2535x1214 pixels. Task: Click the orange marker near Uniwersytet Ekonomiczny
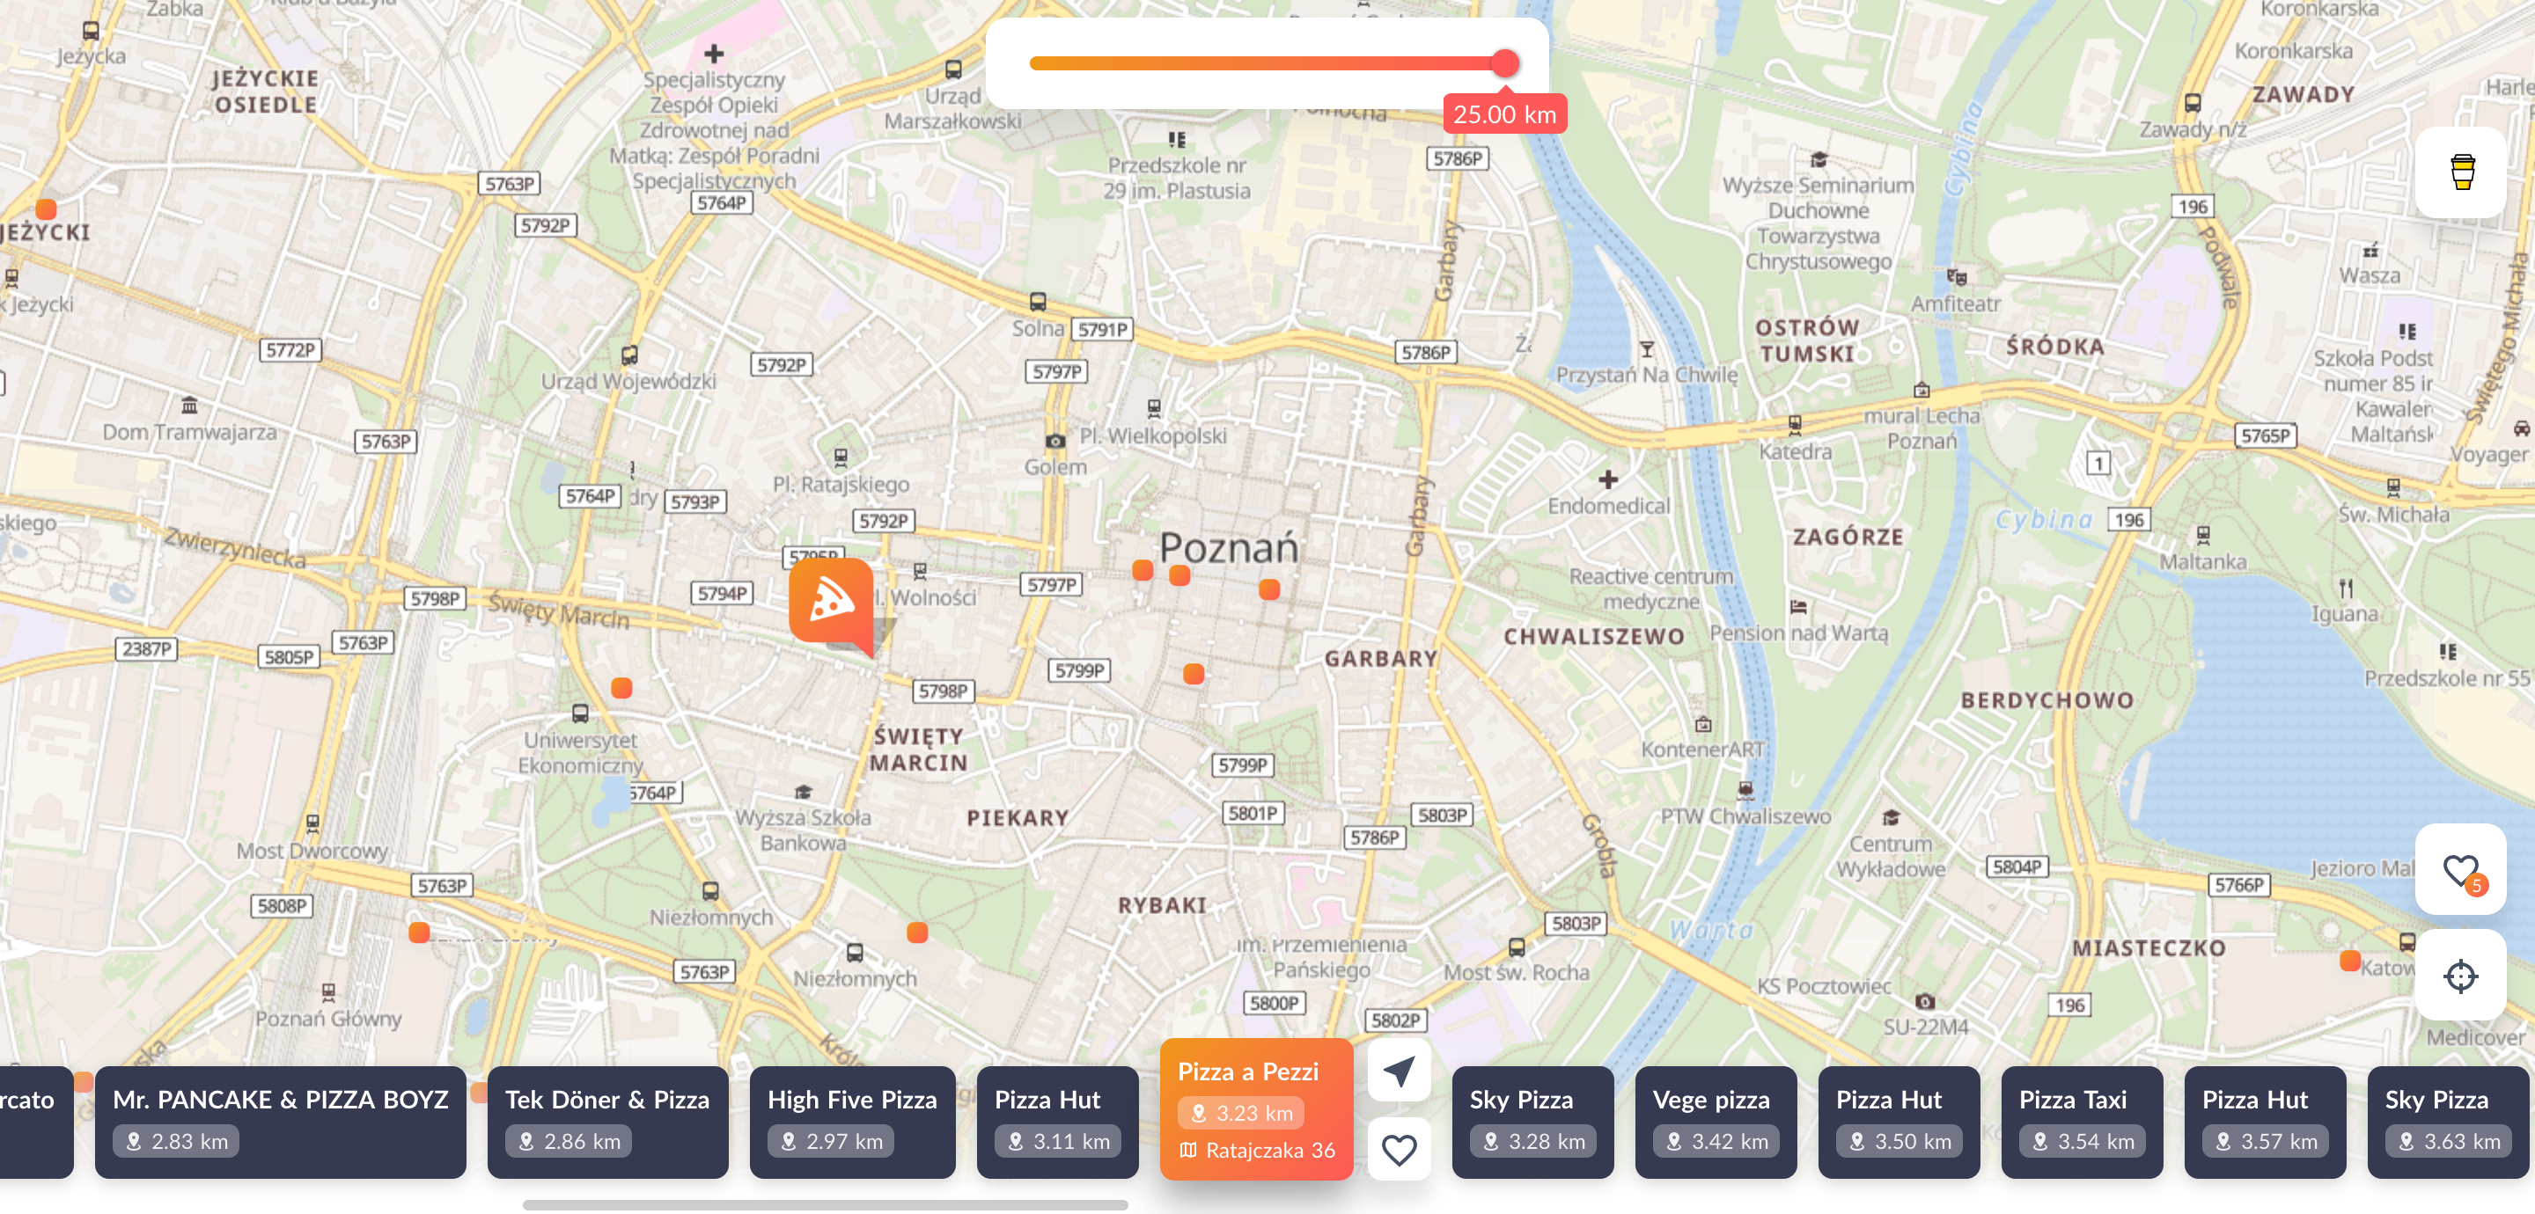pos(621,688)
